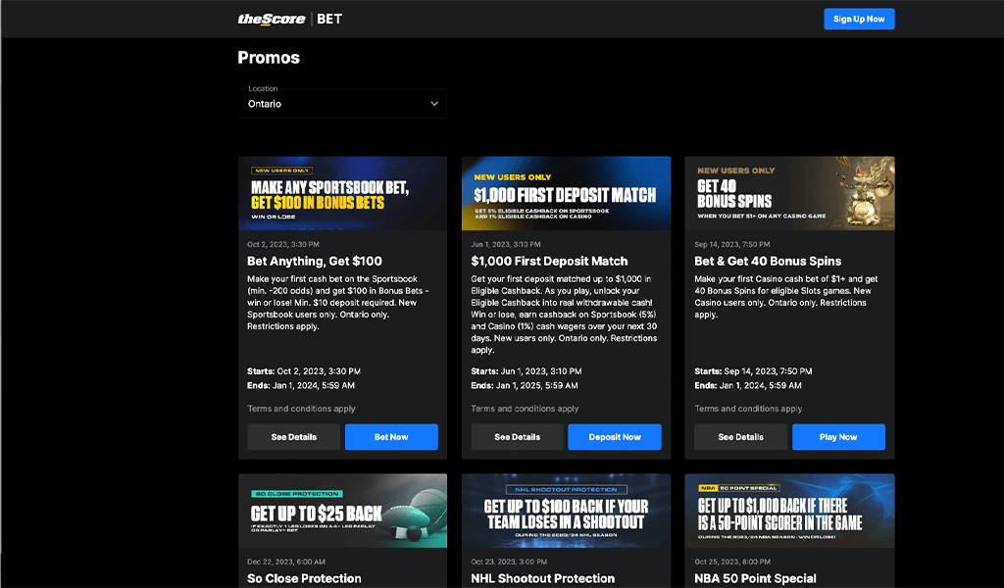See Details for 40 Bonus Spins promo
This screenshot has width=1004, height=588.
tap(741, 437)
